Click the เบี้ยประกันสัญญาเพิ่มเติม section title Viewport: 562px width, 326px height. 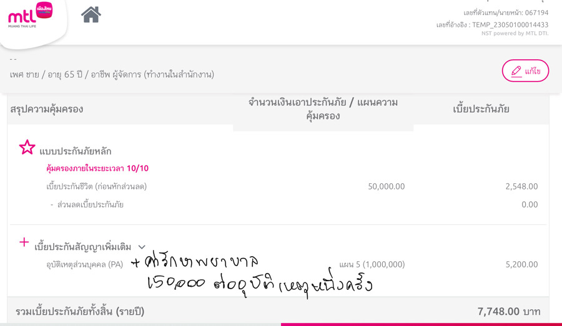[x=83, y=247]
